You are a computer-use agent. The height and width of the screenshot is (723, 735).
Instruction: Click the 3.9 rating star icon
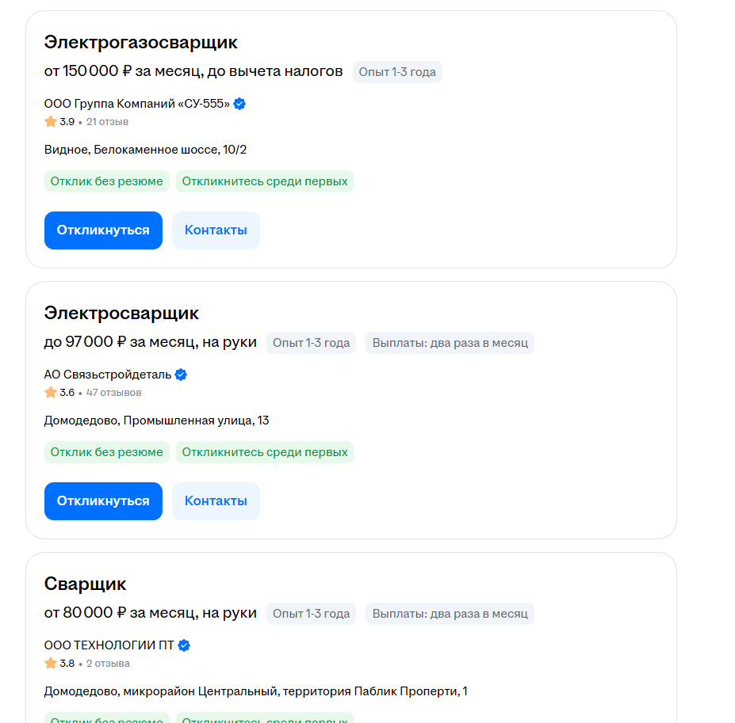click(51, 122)
